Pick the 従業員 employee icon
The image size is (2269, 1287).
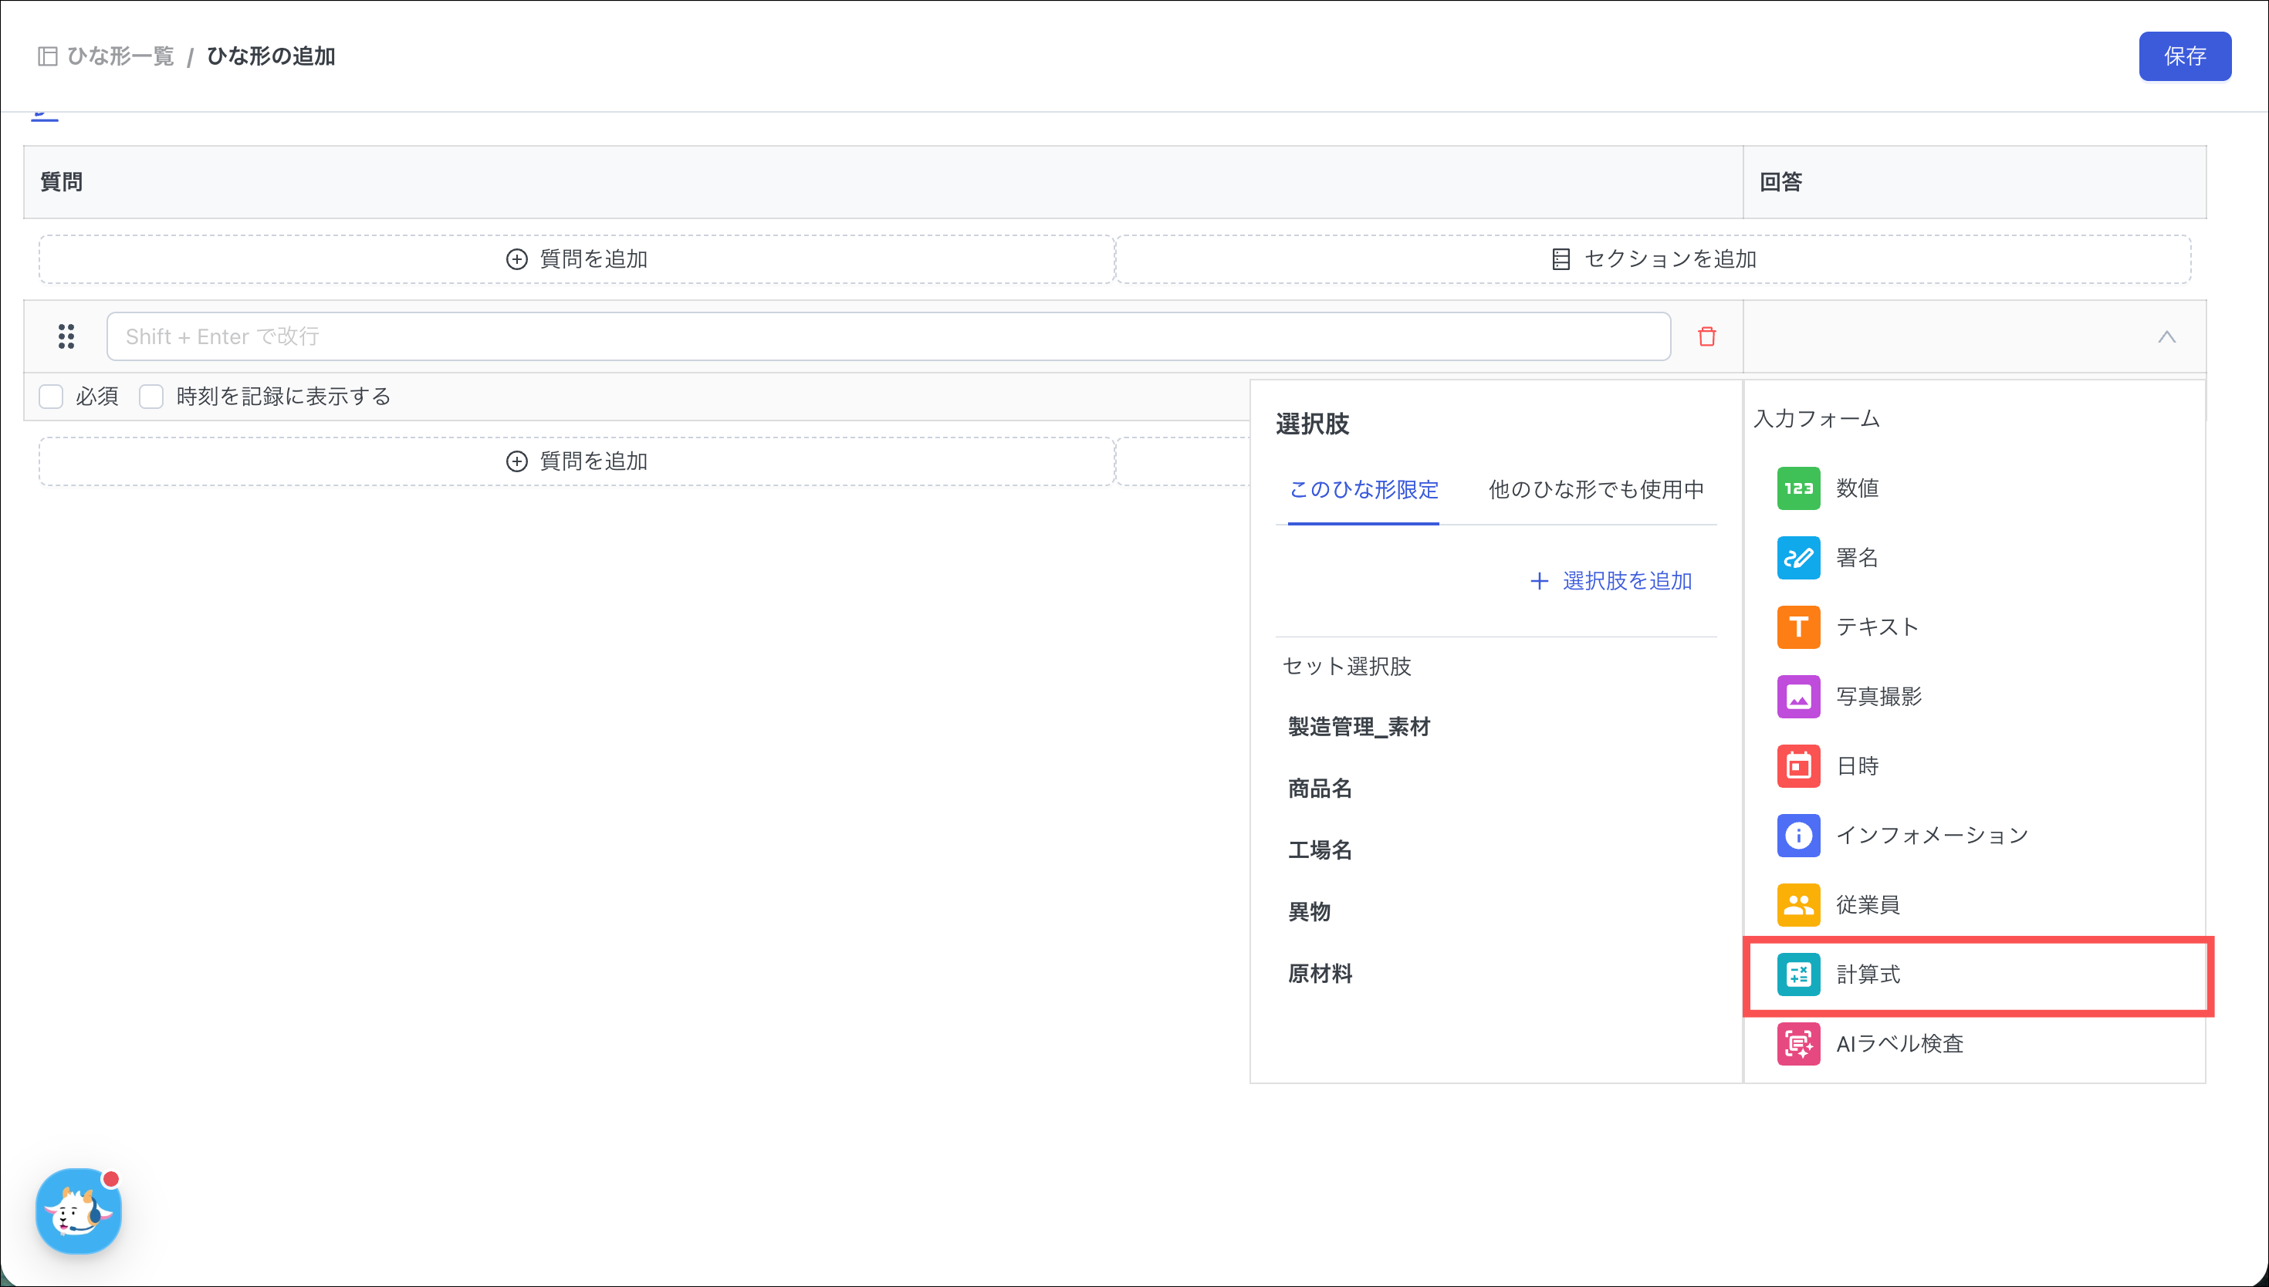point(1798,904)
